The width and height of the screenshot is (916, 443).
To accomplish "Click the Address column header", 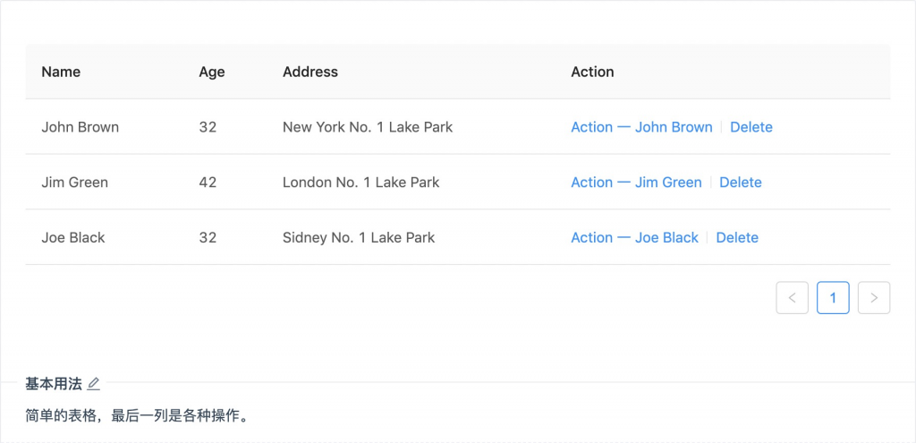I will (310, 72).
